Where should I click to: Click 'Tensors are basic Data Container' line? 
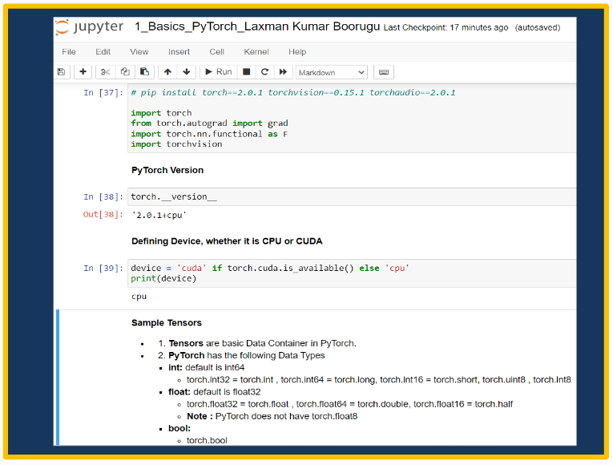257,343
